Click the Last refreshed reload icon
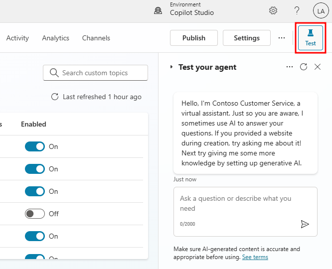The image size is (332, 269). (x=55, y=97)
